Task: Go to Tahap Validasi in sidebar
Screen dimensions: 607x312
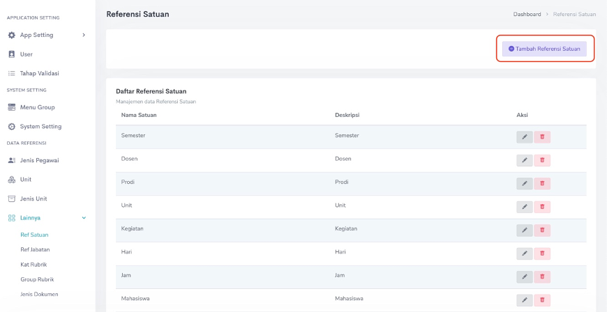Action: click(x=39, y=73)
